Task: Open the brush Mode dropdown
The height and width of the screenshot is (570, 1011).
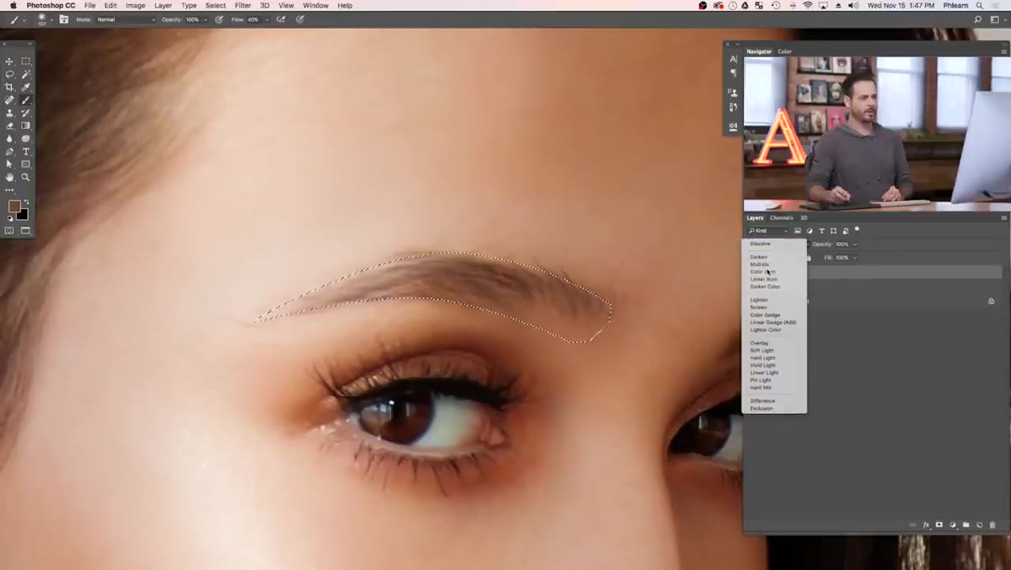Action: pyautogui.click(x=126, y=19)
